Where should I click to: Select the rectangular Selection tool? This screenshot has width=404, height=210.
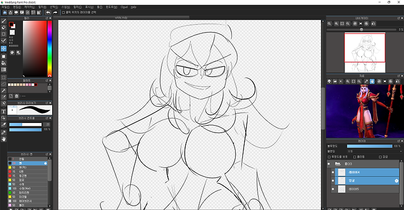tap(3, 77)
